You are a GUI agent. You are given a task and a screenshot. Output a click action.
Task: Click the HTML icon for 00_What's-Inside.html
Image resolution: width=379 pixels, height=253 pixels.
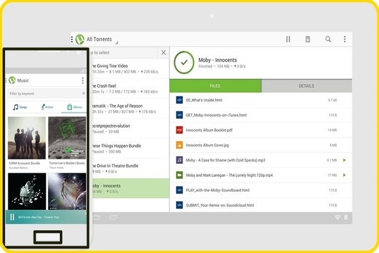pyautogui.click(x=179, y=100)
